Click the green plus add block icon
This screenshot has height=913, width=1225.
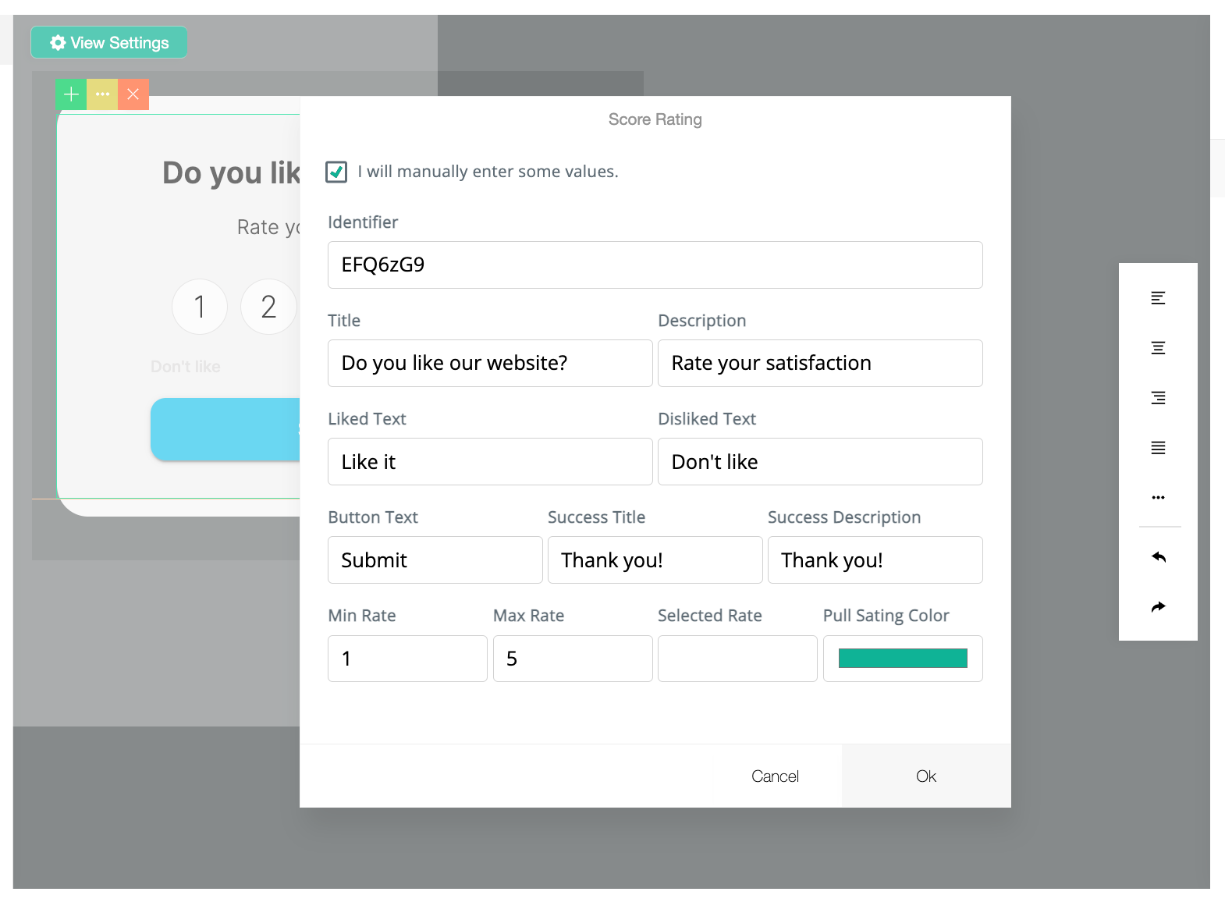click(x=71, y=94)
